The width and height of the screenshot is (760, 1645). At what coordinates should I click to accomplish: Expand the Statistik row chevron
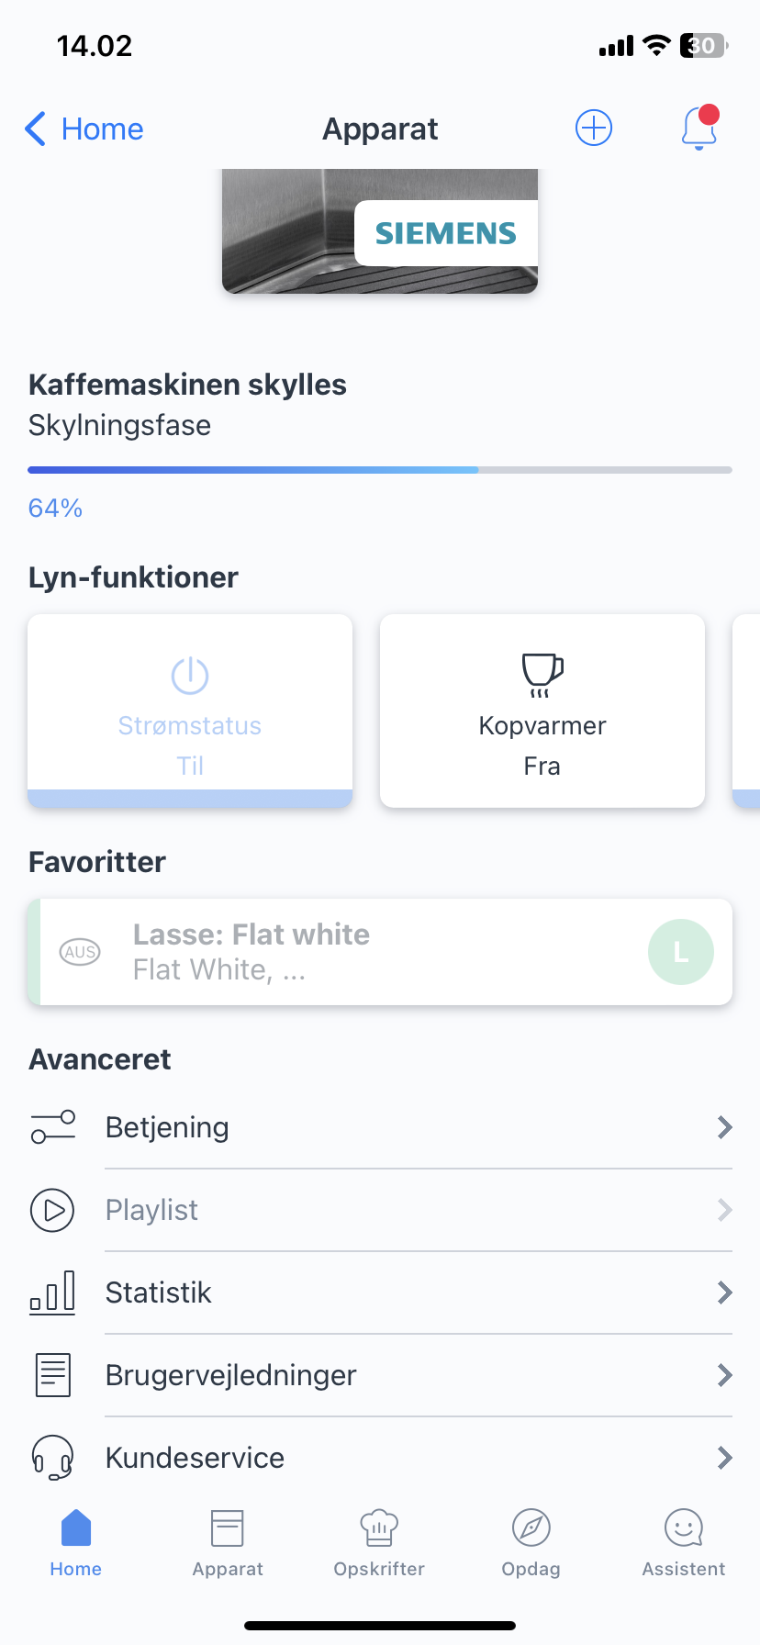(x=724, y=1292)
